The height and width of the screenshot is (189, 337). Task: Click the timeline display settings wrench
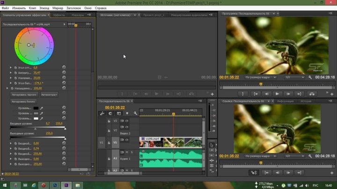tap(135, 113)
